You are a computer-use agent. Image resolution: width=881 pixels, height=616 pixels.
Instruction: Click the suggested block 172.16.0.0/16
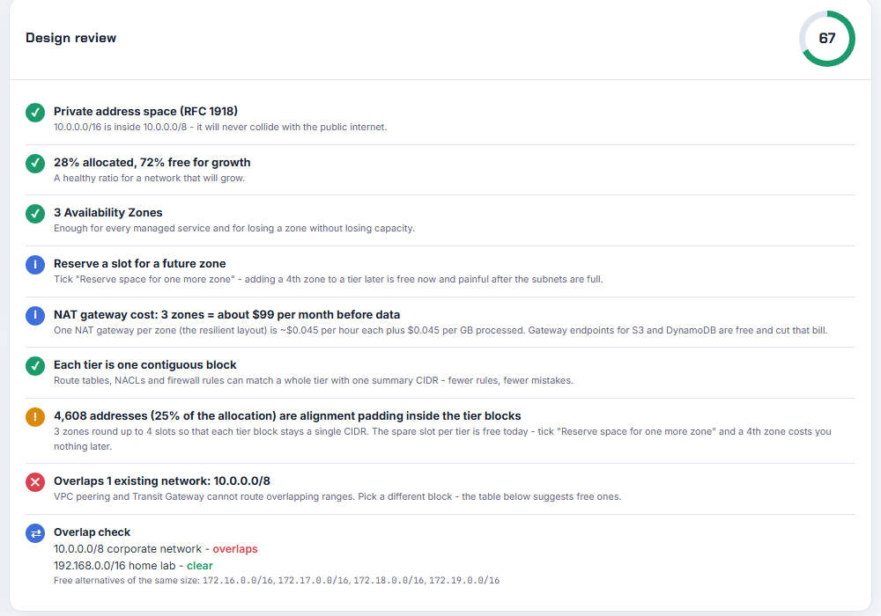(238, 580)
